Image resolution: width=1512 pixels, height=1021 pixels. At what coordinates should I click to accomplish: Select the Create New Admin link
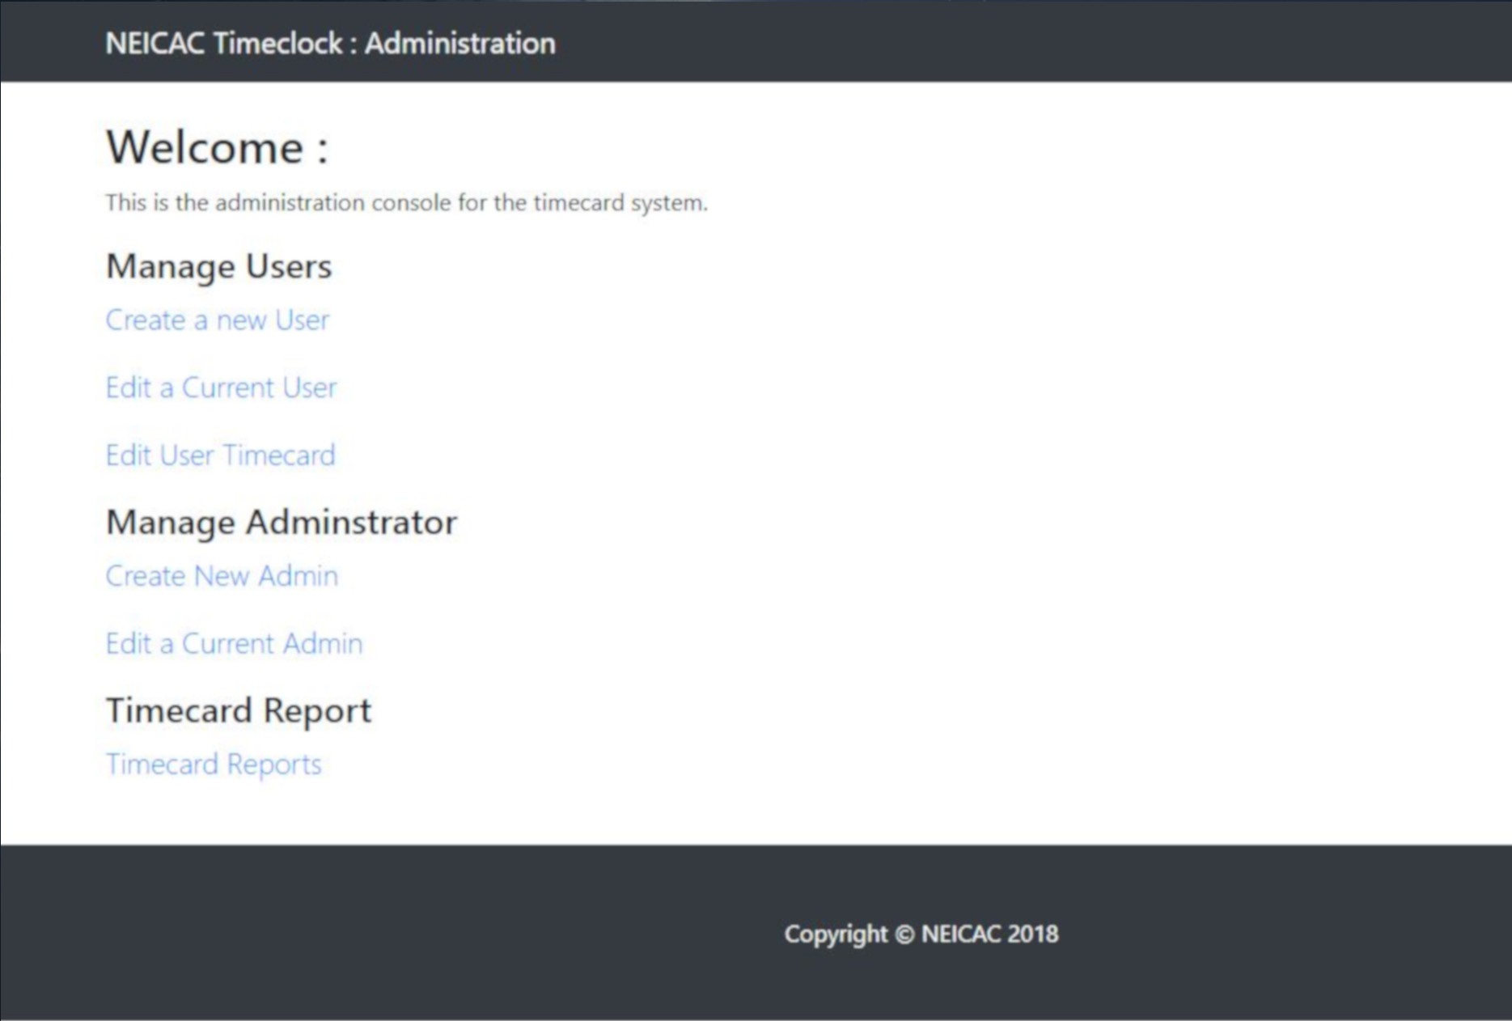click(x=222, y=576)
